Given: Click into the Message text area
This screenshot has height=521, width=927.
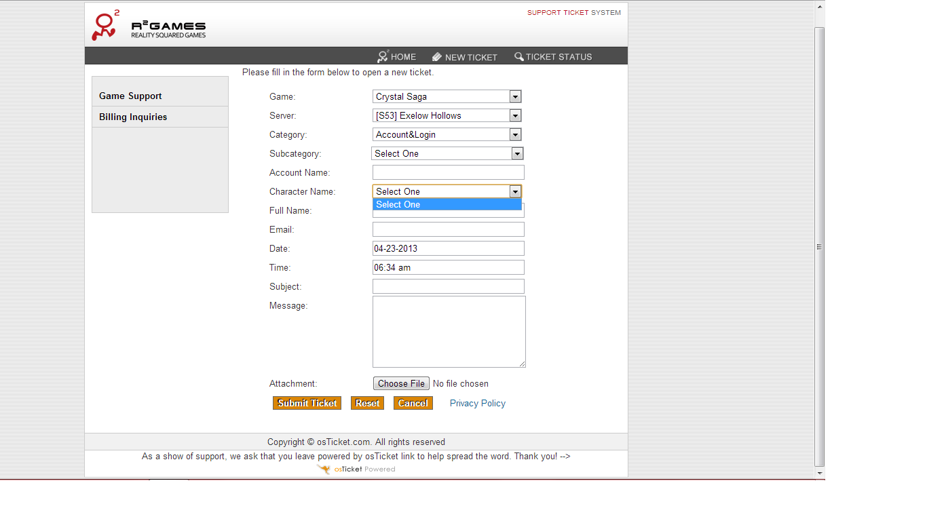Looking at the screenshot, I should pyautogui.click(x=449, y=331).
